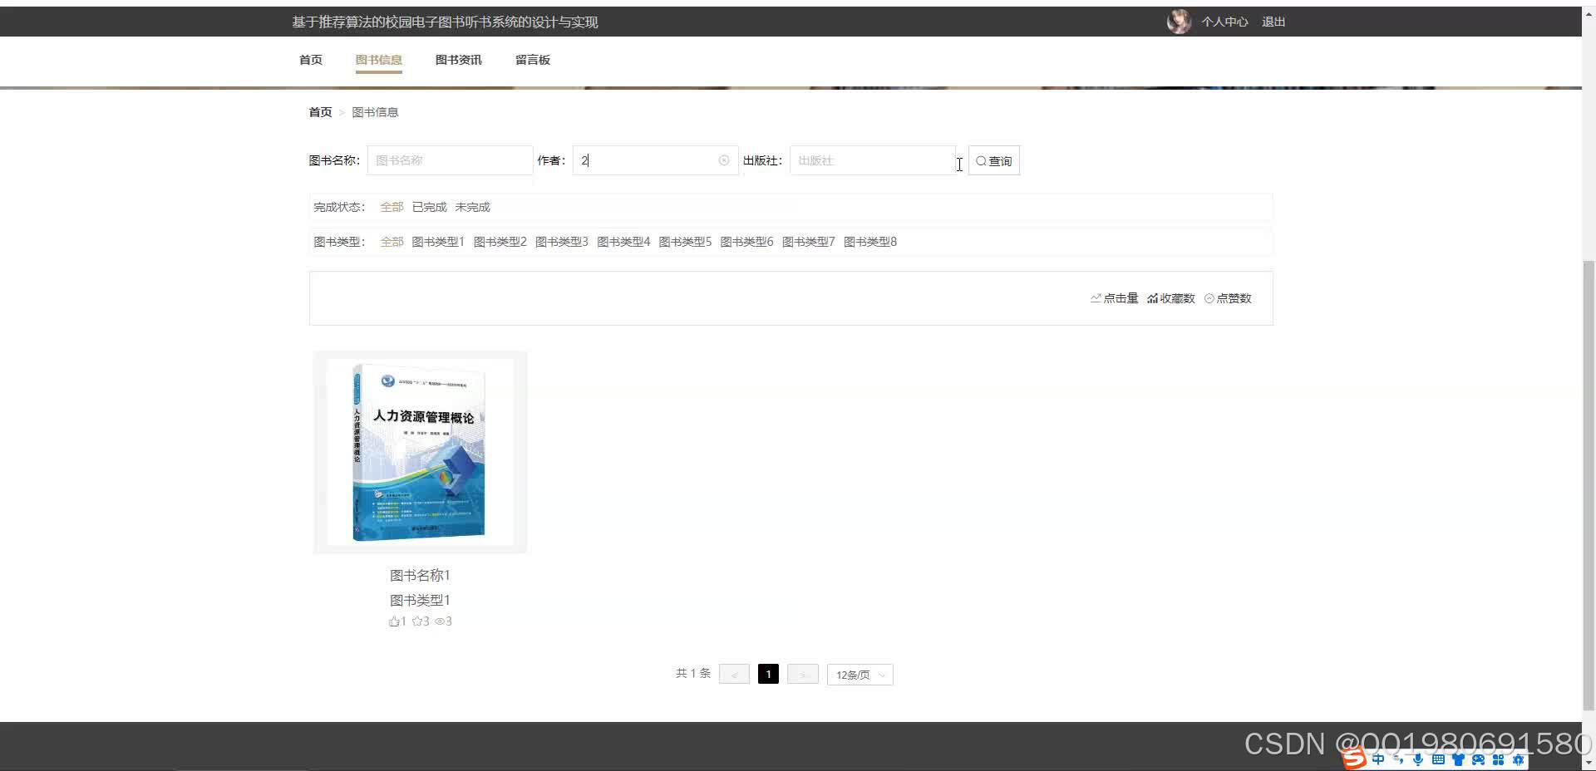This screenshot has height=771, width=1596.
Task: Open Sogou skin shirt icon
Action: [1457, 759]
